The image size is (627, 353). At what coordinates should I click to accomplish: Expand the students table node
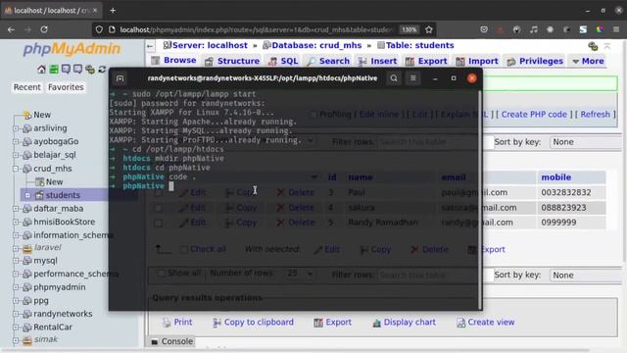pyautogui.click(x=27, y=195)
